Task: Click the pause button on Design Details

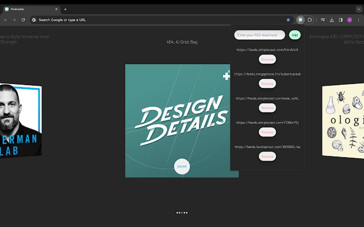Action: (x=182, y=167)
